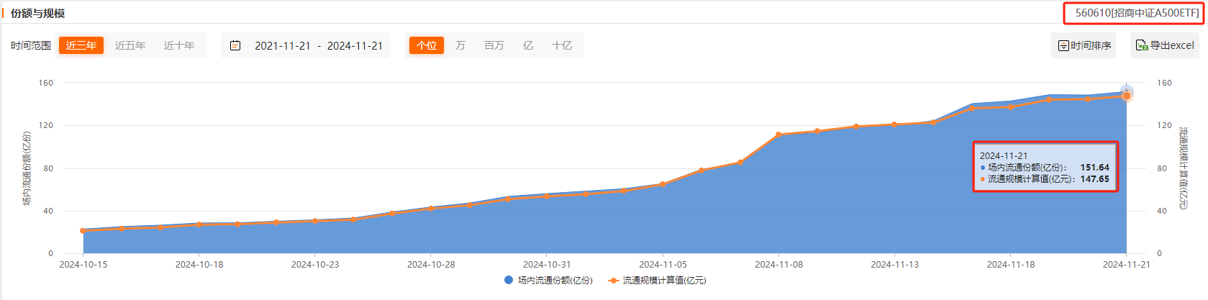Click the 2024-10-31 axis label

(547, 265)
